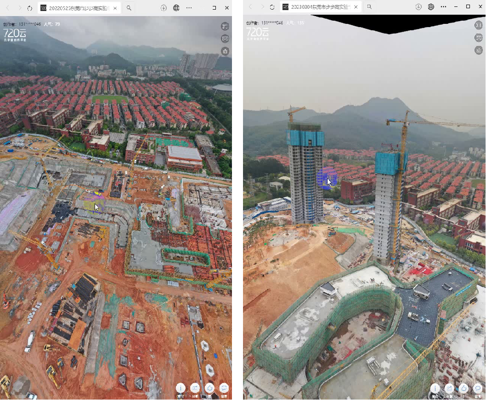Click fullscreen icon in left panorama viewer
This screenshot has width=486, height=400.
click(x=225, y=27)
